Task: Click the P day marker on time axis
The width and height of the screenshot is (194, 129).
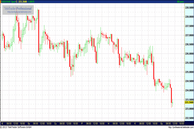Action: 82,123
